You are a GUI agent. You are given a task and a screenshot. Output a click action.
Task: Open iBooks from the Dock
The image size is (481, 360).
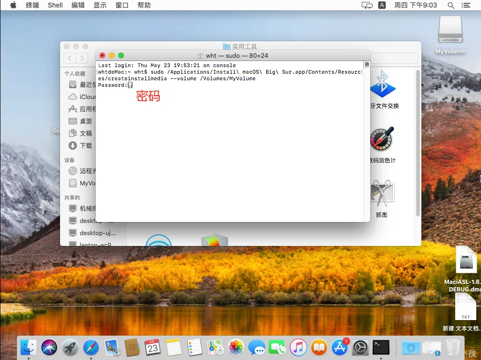click(319, 347)
